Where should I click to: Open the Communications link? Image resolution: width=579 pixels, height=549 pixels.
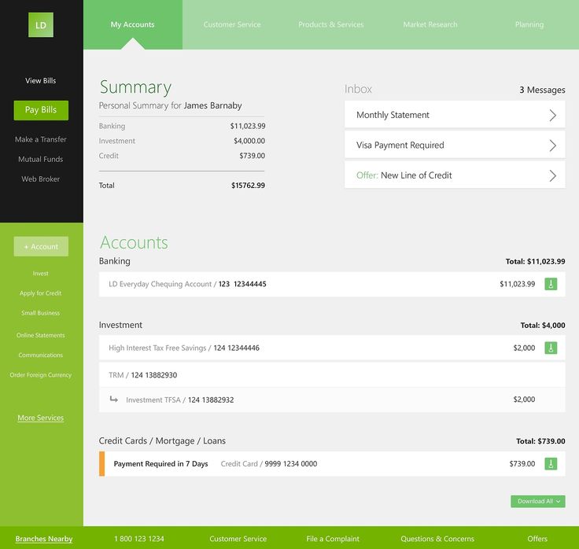[41, 356]
